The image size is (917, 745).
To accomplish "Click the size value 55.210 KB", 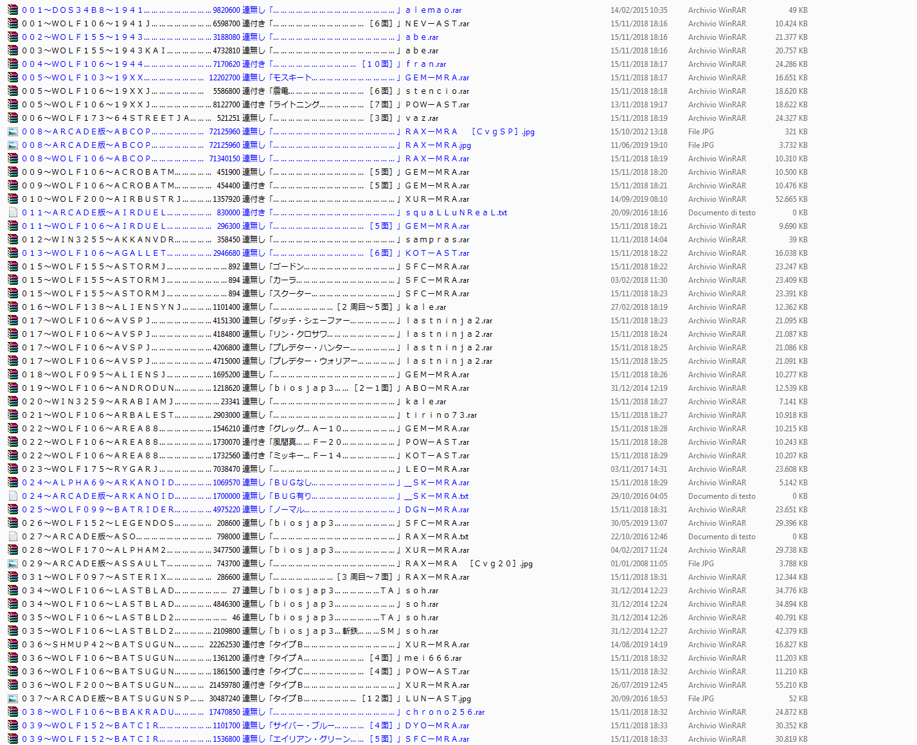I will coord(791,685).
